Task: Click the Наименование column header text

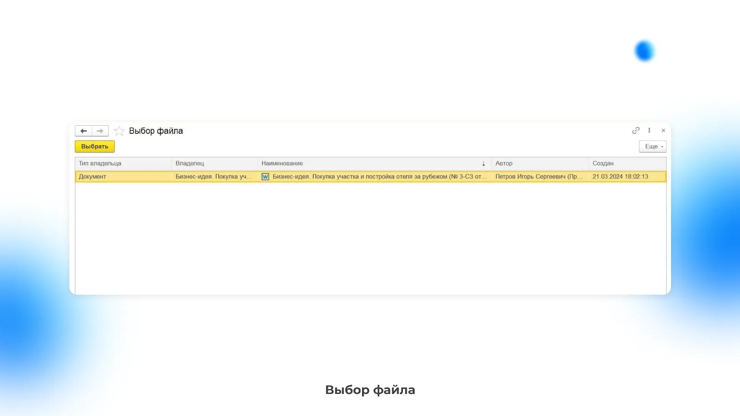Action: 282,163
